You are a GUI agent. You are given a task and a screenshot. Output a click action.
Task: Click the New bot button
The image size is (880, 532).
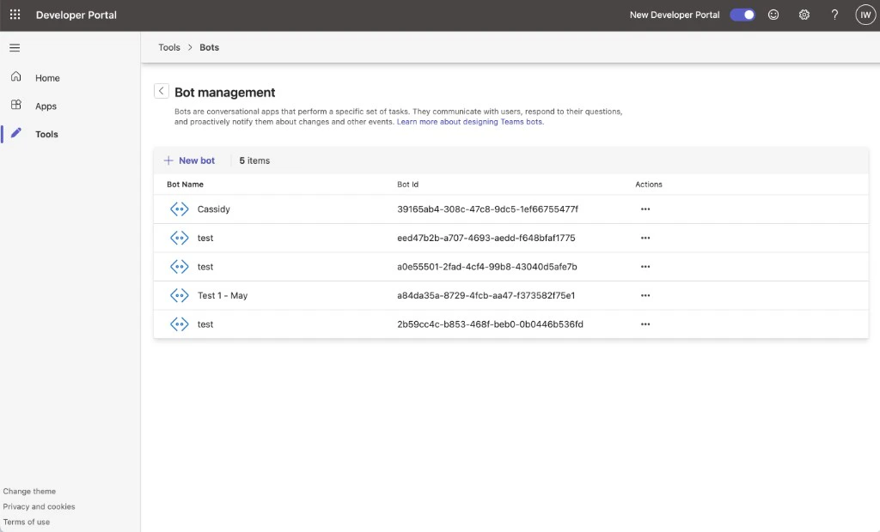click(189, 160)
